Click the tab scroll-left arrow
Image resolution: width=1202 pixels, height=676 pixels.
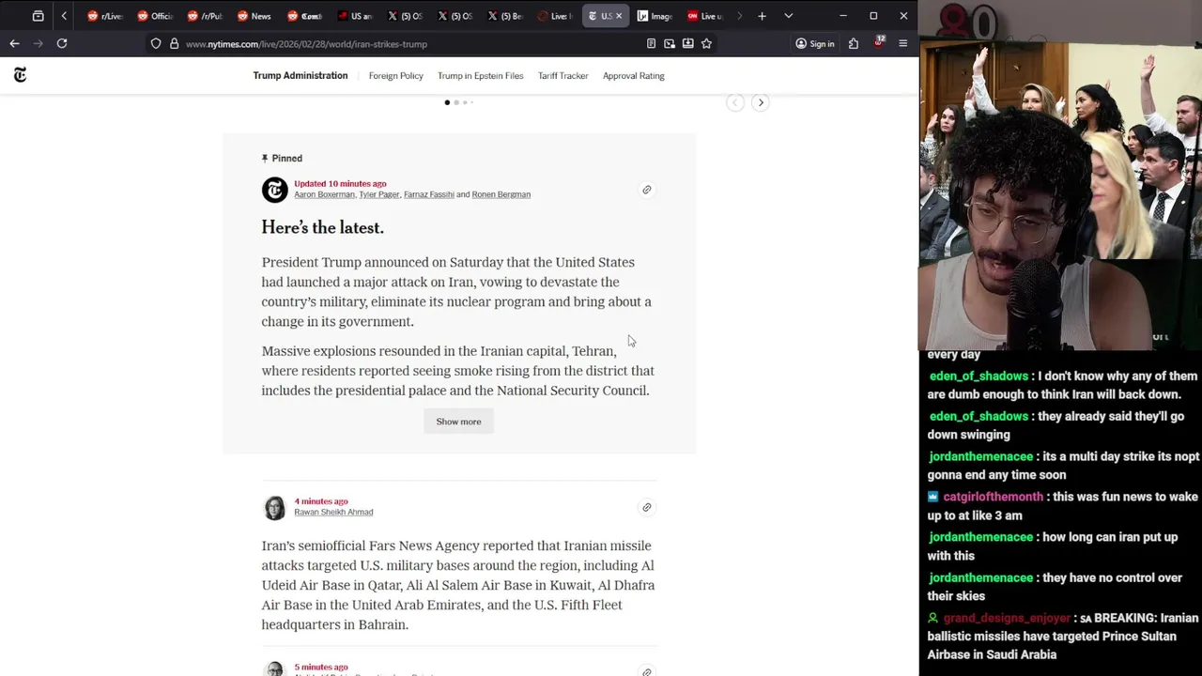[64, 16]
